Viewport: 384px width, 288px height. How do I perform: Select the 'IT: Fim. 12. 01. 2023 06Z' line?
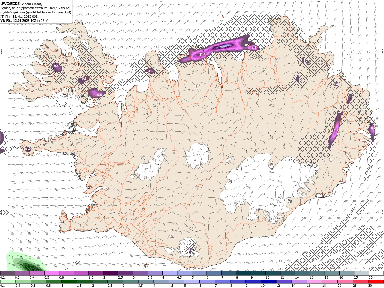19,16
